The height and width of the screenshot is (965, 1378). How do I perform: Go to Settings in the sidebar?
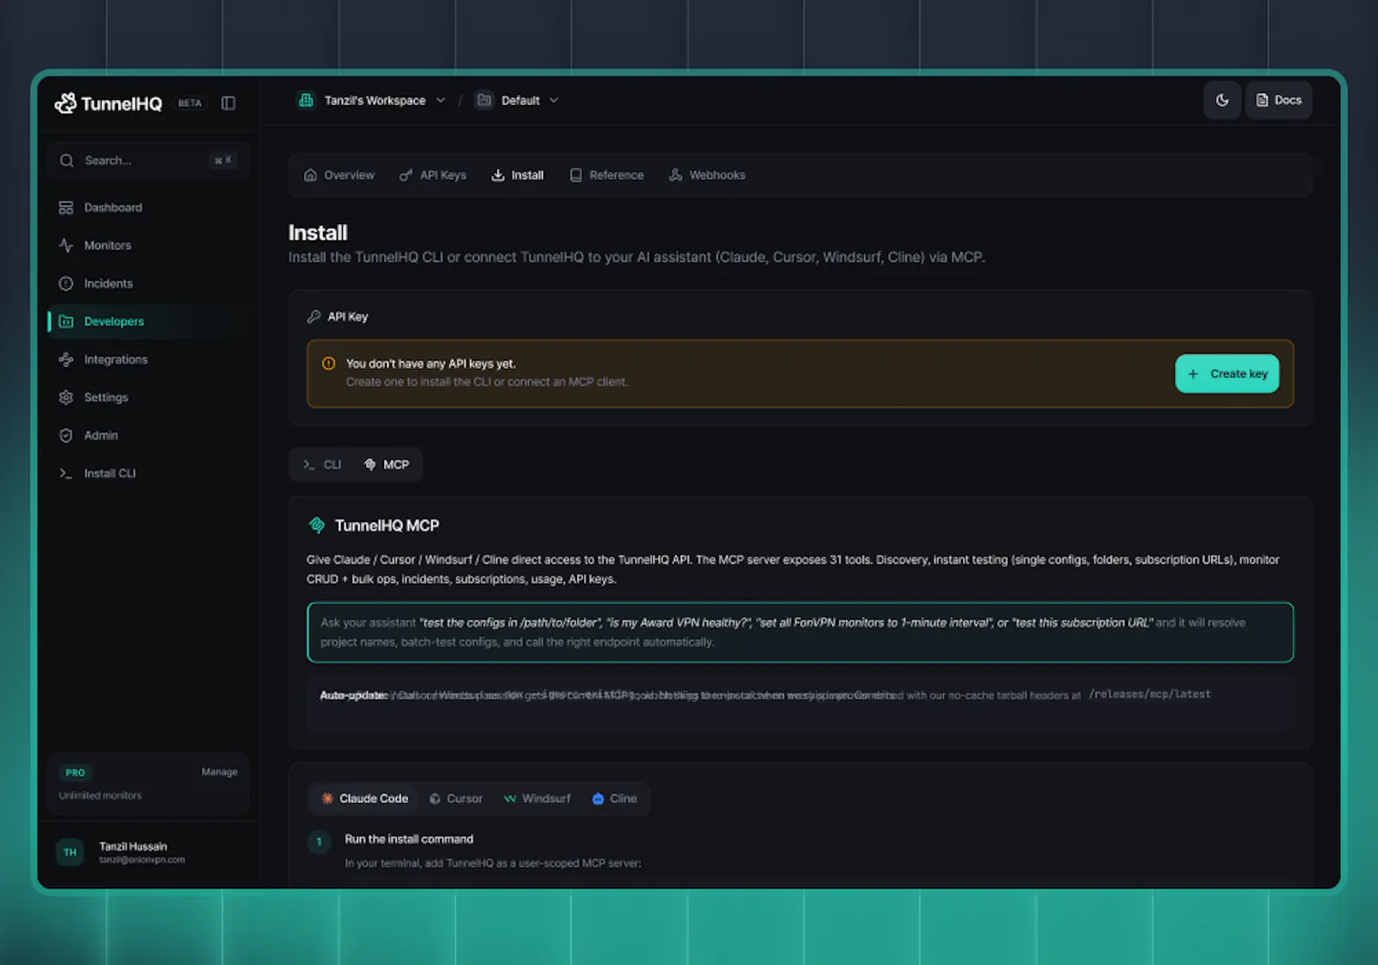pos(148,397)
